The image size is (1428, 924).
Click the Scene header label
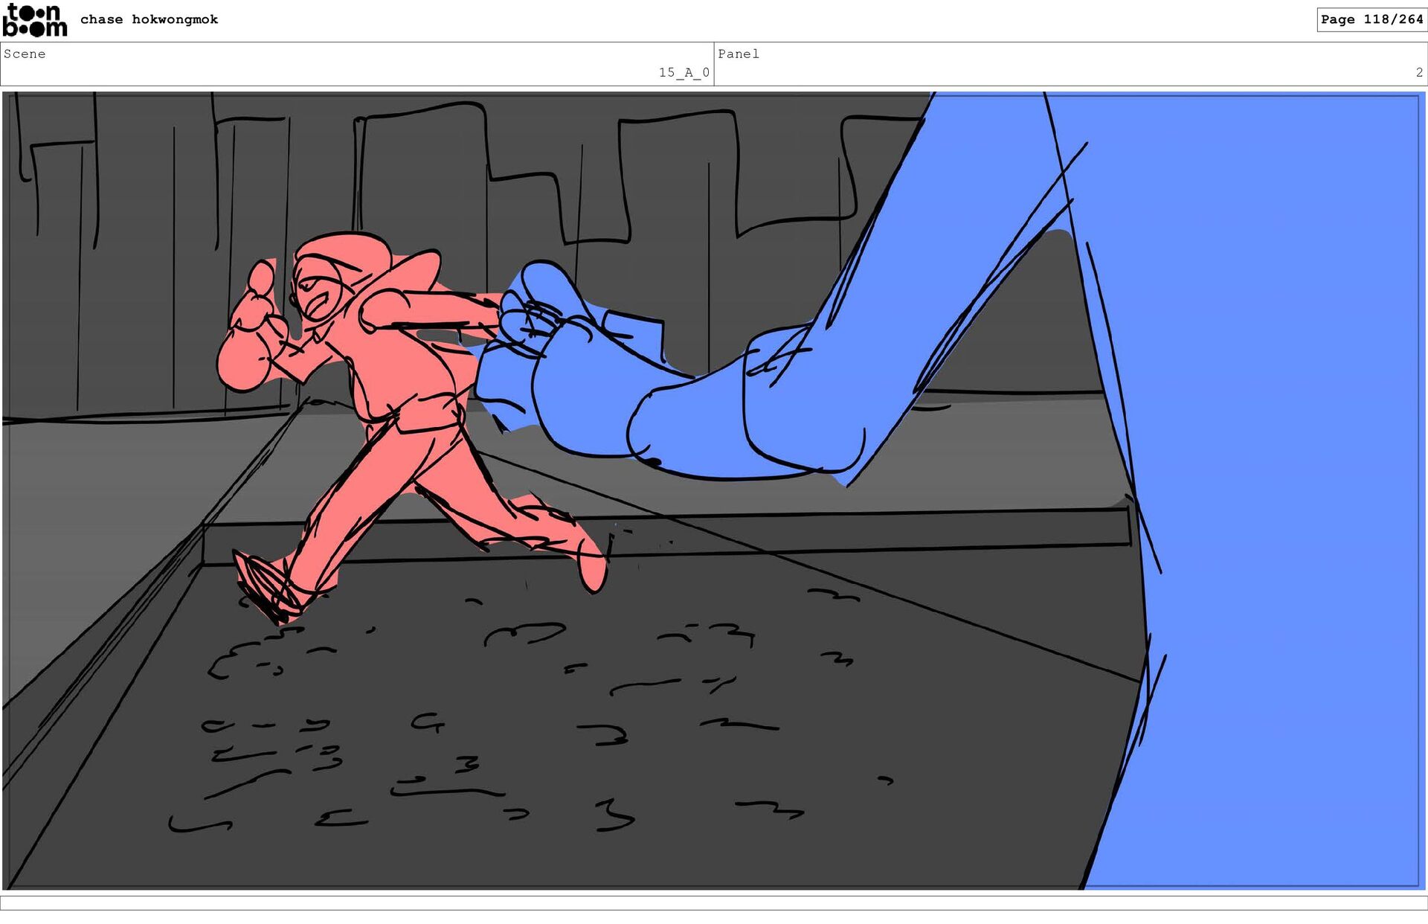point(25,54)
